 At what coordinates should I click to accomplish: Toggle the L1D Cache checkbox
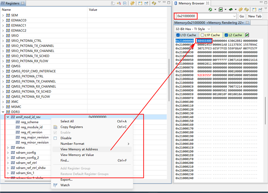click(x=178, y=35)
